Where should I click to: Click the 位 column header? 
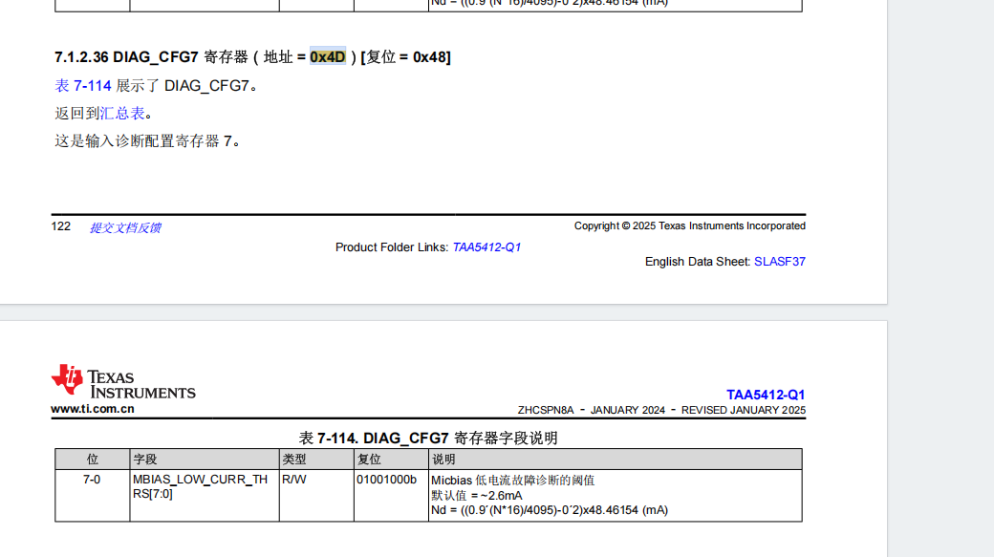93,460
